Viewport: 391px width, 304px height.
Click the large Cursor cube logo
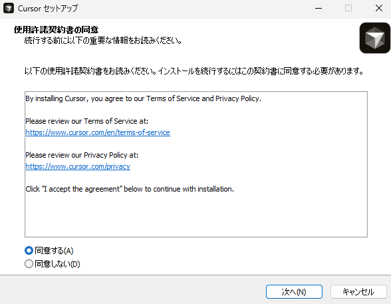(375, 38)
